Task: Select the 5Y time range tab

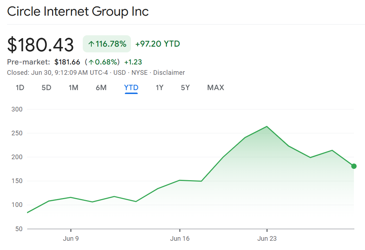Action: click(185, 88)
